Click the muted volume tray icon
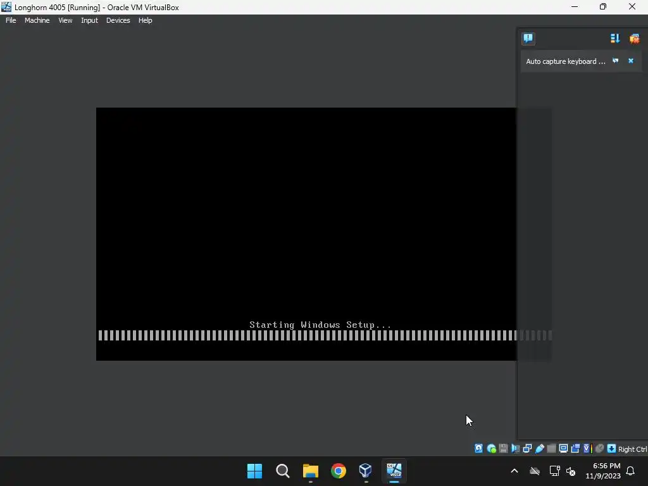 point(571,471)
